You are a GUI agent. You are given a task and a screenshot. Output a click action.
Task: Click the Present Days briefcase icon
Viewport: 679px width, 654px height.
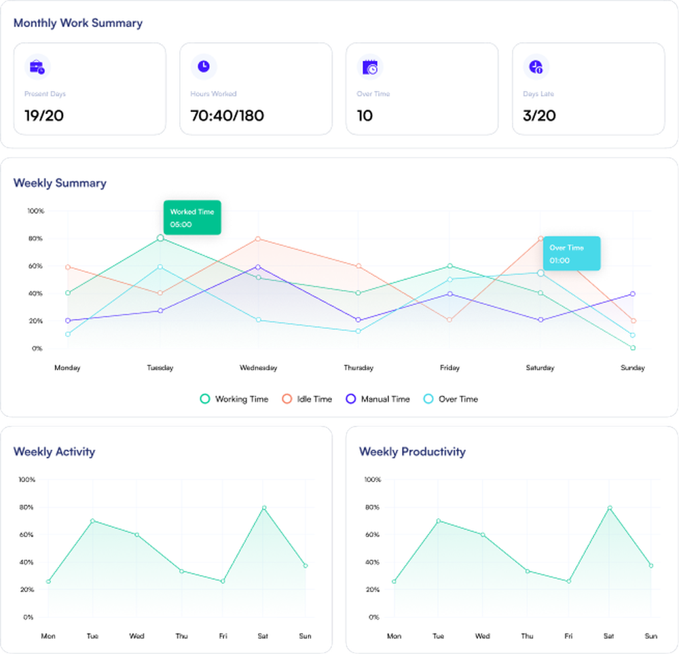pos(37,67)
